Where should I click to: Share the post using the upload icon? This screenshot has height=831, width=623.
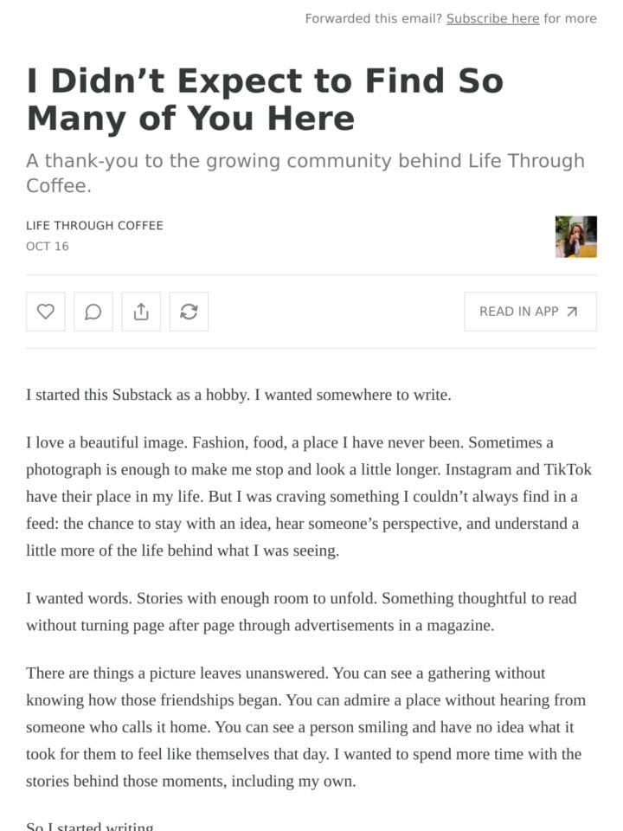pyautogui.click(x=141, y=312)
